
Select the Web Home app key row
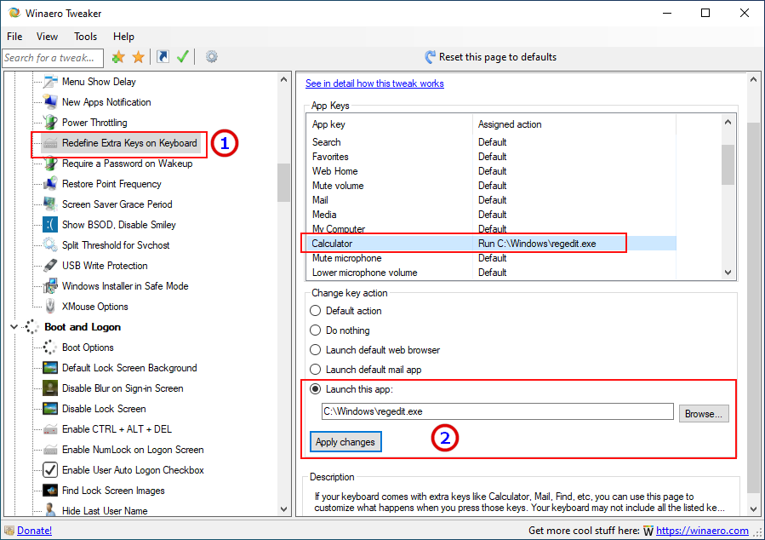491,171
